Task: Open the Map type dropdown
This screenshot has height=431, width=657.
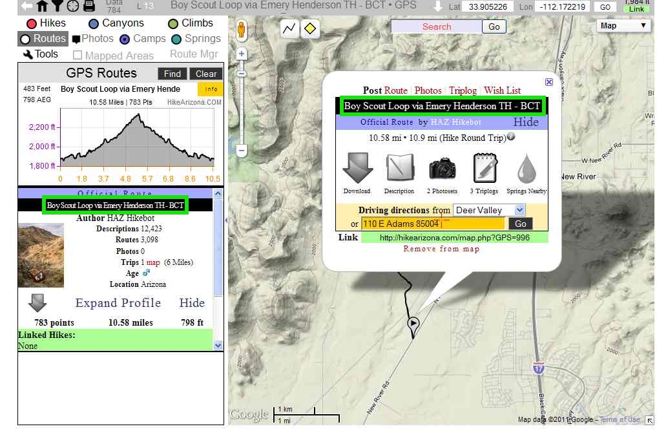Action: [623, 26]
